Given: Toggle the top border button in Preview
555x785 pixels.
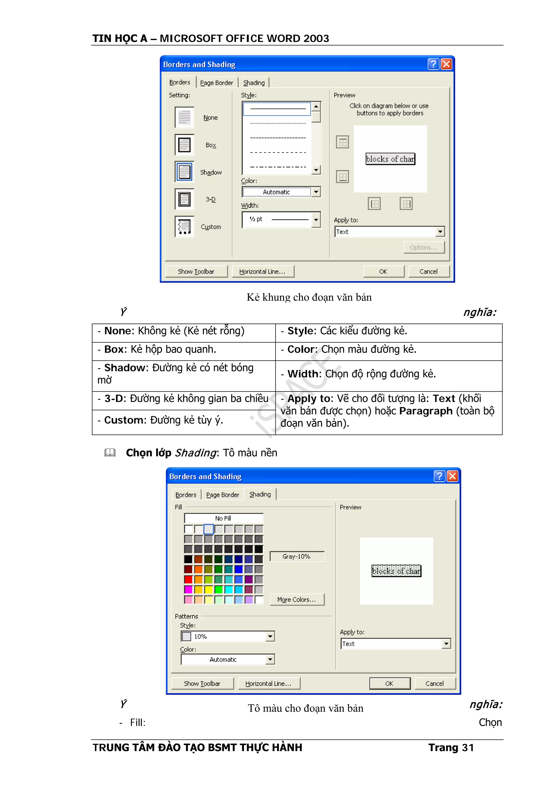Looking at the screenshot, I should point(342,142).
